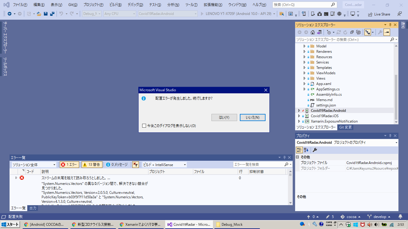Switch to the 出力 tab

(x=33, y=208)
